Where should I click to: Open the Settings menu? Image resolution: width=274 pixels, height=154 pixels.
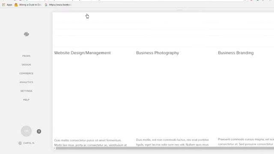[26, 91]
